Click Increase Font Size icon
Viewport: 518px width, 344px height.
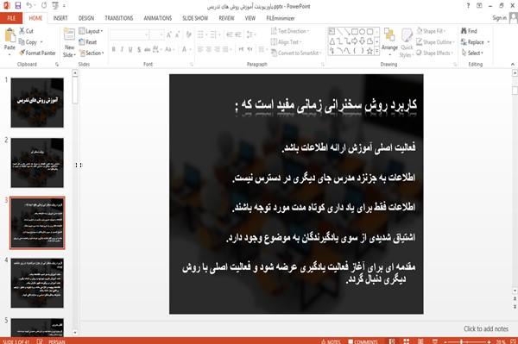[169, 34]
